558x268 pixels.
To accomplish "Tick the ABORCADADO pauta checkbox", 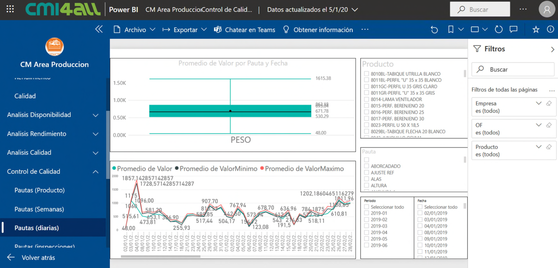I will [366, 166].
